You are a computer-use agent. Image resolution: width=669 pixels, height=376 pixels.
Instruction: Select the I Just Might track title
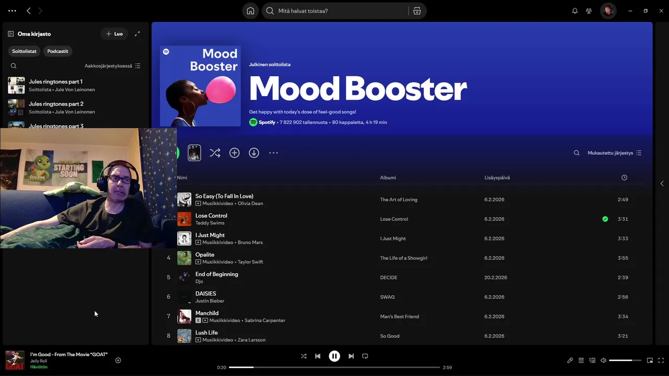click(x=210, y=235)
